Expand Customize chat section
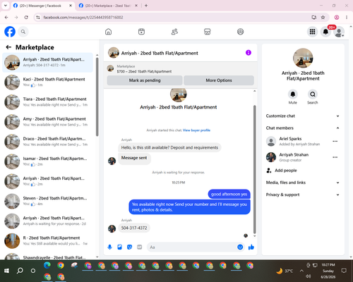Image resolution: width=353 pixels, height=282 pixels. point(303,116)
